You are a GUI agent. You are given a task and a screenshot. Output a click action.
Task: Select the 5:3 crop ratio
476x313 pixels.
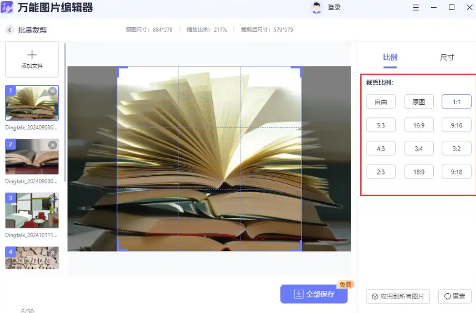point(381,125)
